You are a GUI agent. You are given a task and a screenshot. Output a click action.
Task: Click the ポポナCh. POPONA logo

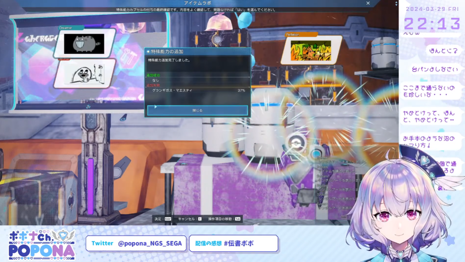[x=42, y=245]
